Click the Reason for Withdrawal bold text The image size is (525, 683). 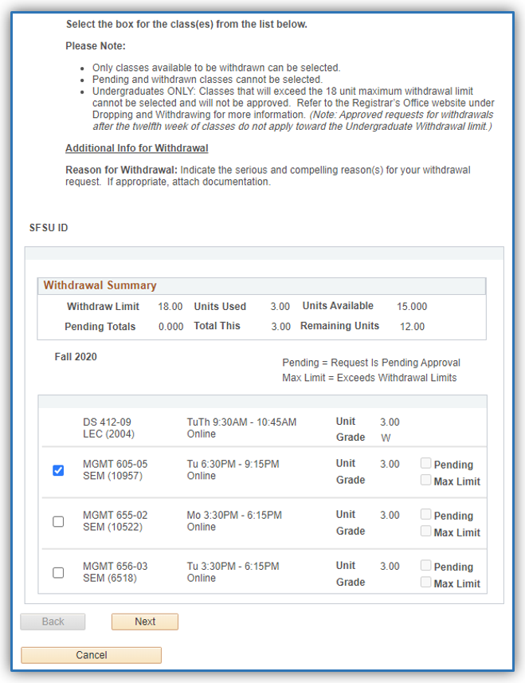(x=121, y=170)
